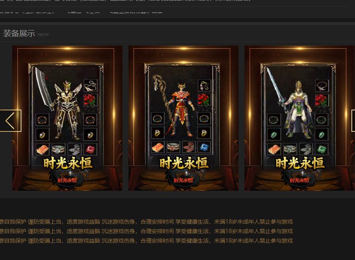Select the necklace slot in the first card
Image resolution: width=355 pixels, height=260 pixels.
(x=90, y=85)
